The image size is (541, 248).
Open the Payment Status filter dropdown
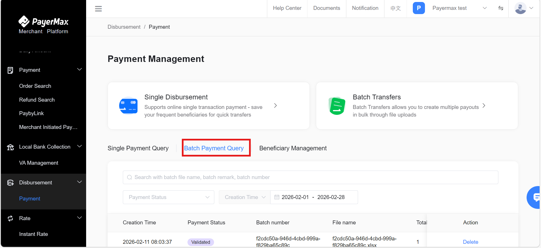(x=169, y=197)
